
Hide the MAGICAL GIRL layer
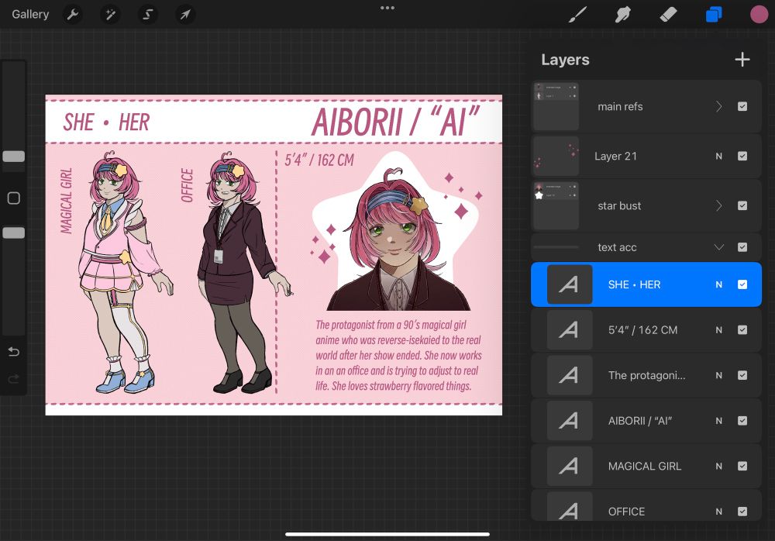tap(742, 467)
